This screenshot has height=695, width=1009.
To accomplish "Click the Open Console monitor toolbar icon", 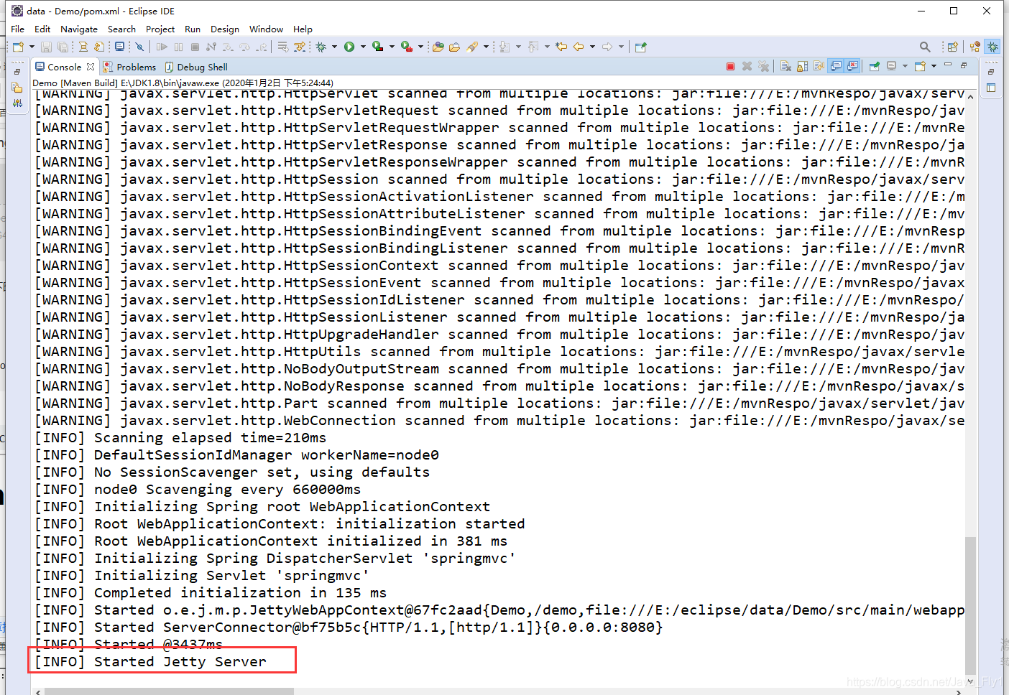I will pyautogui.click(x=119, y=47).
